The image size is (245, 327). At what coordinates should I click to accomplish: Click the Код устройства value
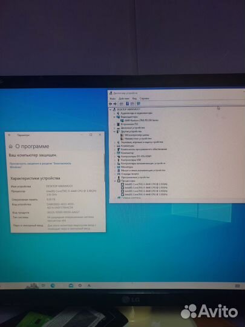(x=60, y=206)
